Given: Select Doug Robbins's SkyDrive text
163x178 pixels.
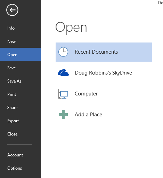Looking at the screenshot, I should (103, 73).
